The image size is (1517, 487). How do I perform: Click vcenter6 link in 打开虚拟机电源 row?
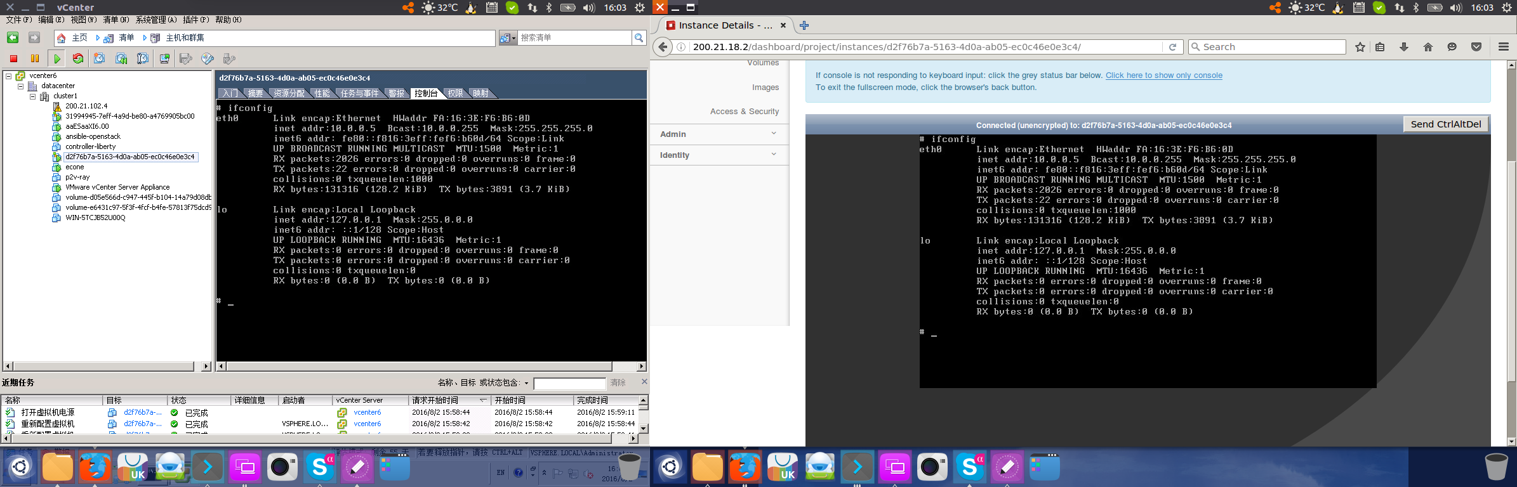pos(368,413)
